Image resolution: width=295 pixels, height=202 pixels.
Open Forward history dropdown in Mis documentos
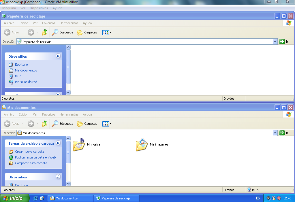point(37,124)
